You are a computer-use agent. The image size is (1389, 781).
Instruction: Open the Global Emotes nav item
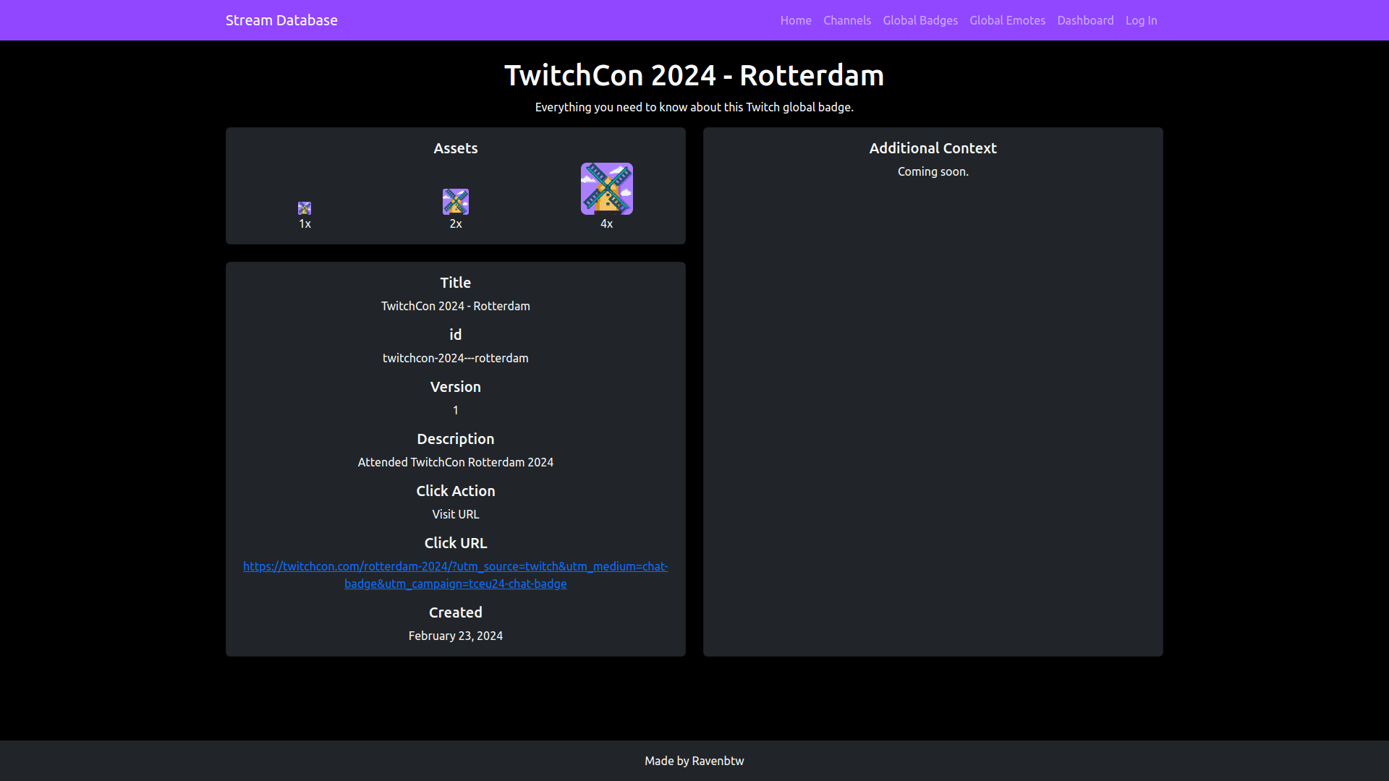(1007, 20)
